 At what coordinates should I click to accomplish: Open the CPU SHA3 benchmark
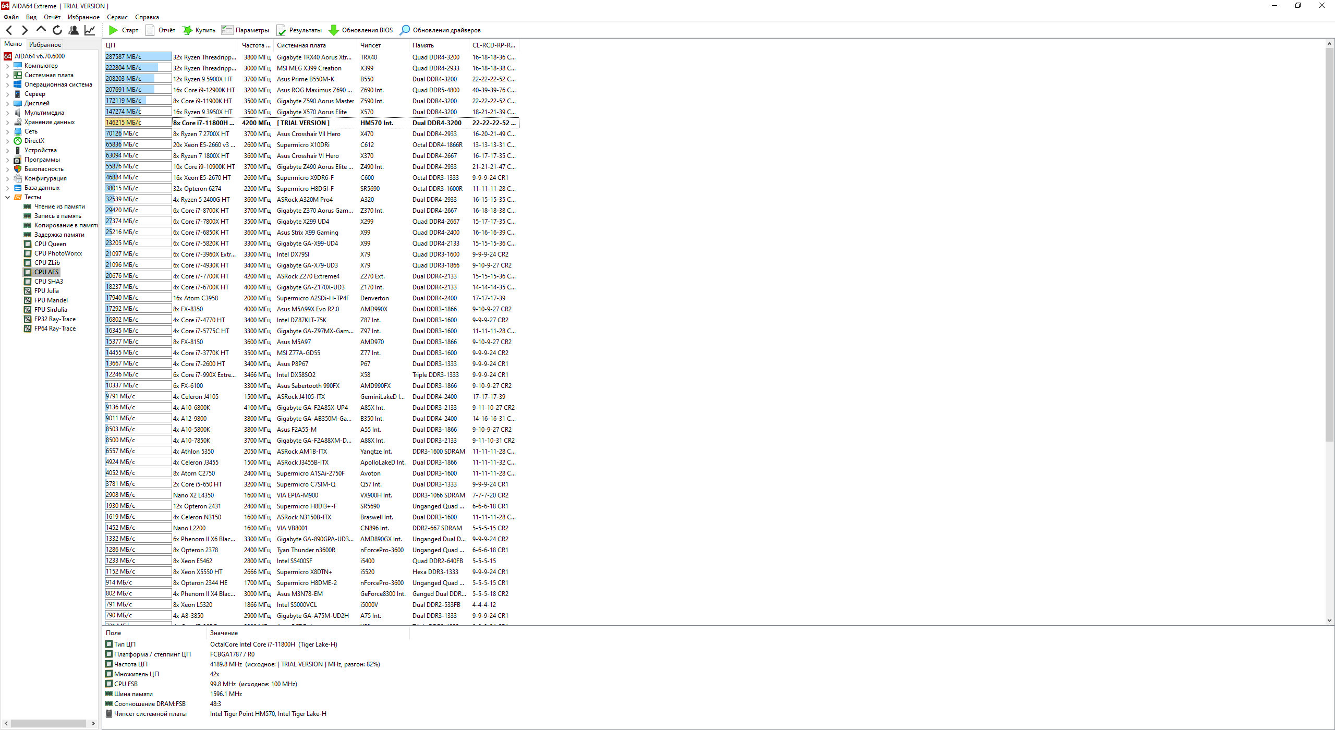[48, 282]
